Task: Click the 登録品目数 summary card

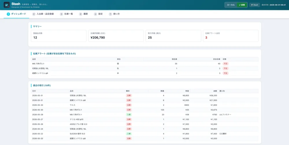Action: tap(59, 36)
